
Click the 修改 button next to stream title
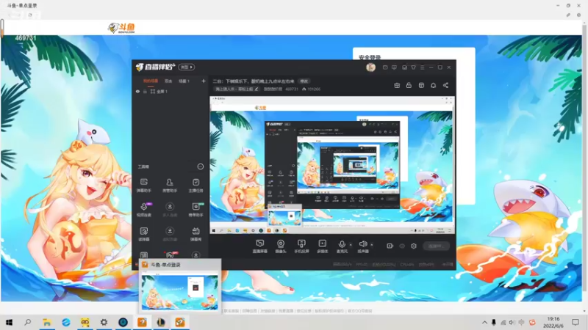(x=304, y=81)
